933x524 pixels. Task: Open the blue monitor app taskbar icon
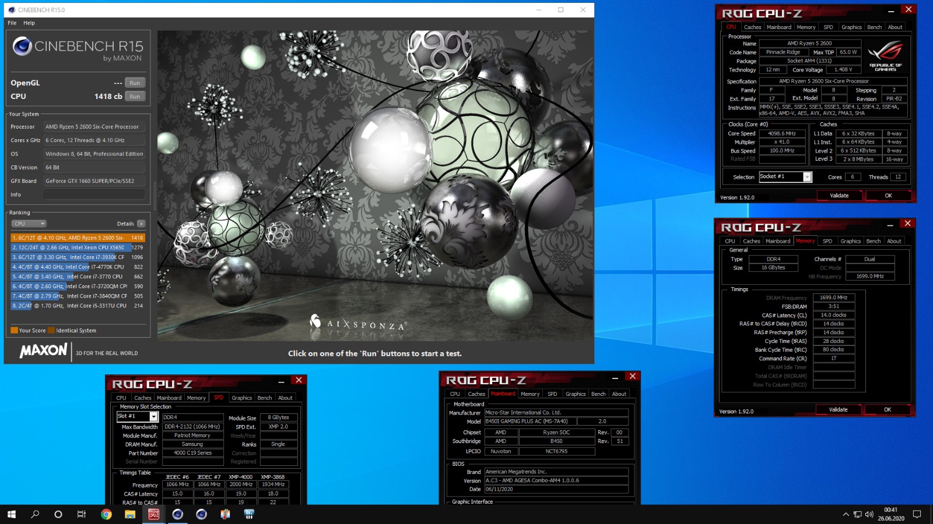point(249,514)
